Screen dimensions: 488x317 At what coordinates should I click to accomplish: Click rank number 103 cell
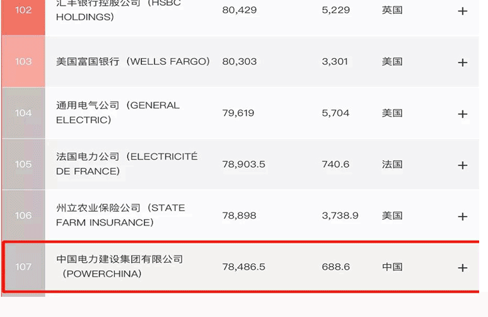click(23, 62)
